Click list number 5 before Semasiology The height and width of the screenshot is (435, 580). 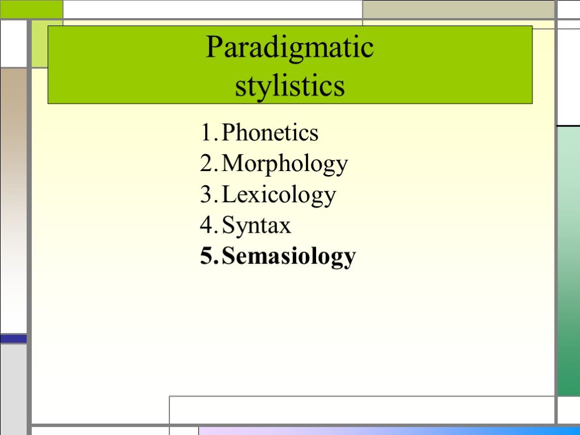pyautogui.click(x=207, y=257)
